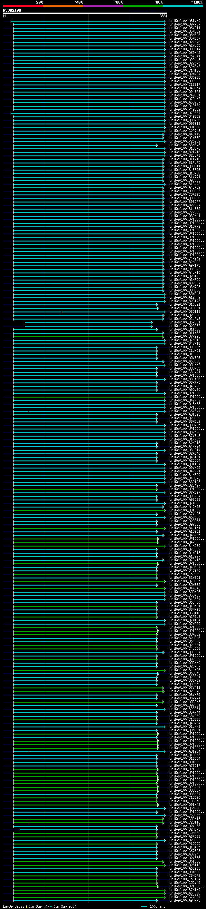The height and width of the screenshot is (909, 206).
Task: Select the UniRef100_C6VZV4 label
Action: point(184,411)
